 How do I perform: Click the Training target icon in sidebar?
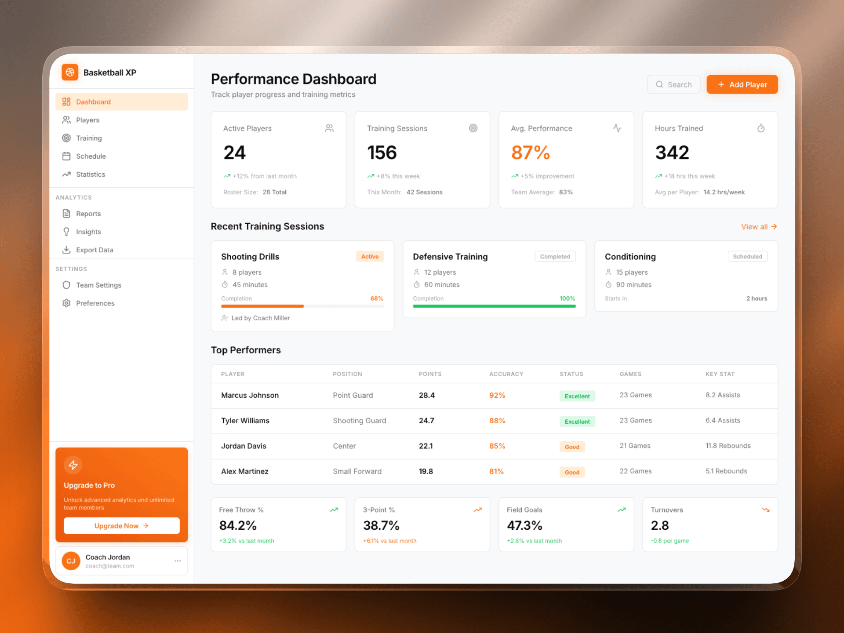coord(66,138)
